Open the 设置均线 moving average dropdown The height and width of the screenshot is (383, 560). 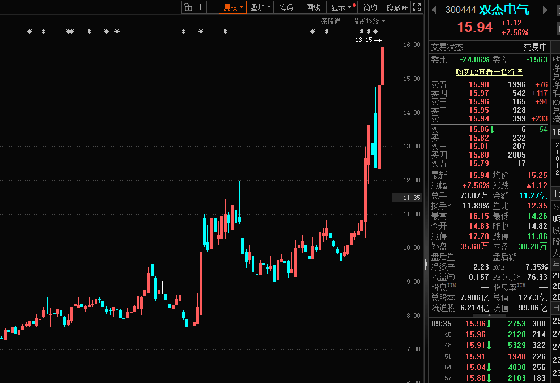pyautogui.click(x=368, y=21)
